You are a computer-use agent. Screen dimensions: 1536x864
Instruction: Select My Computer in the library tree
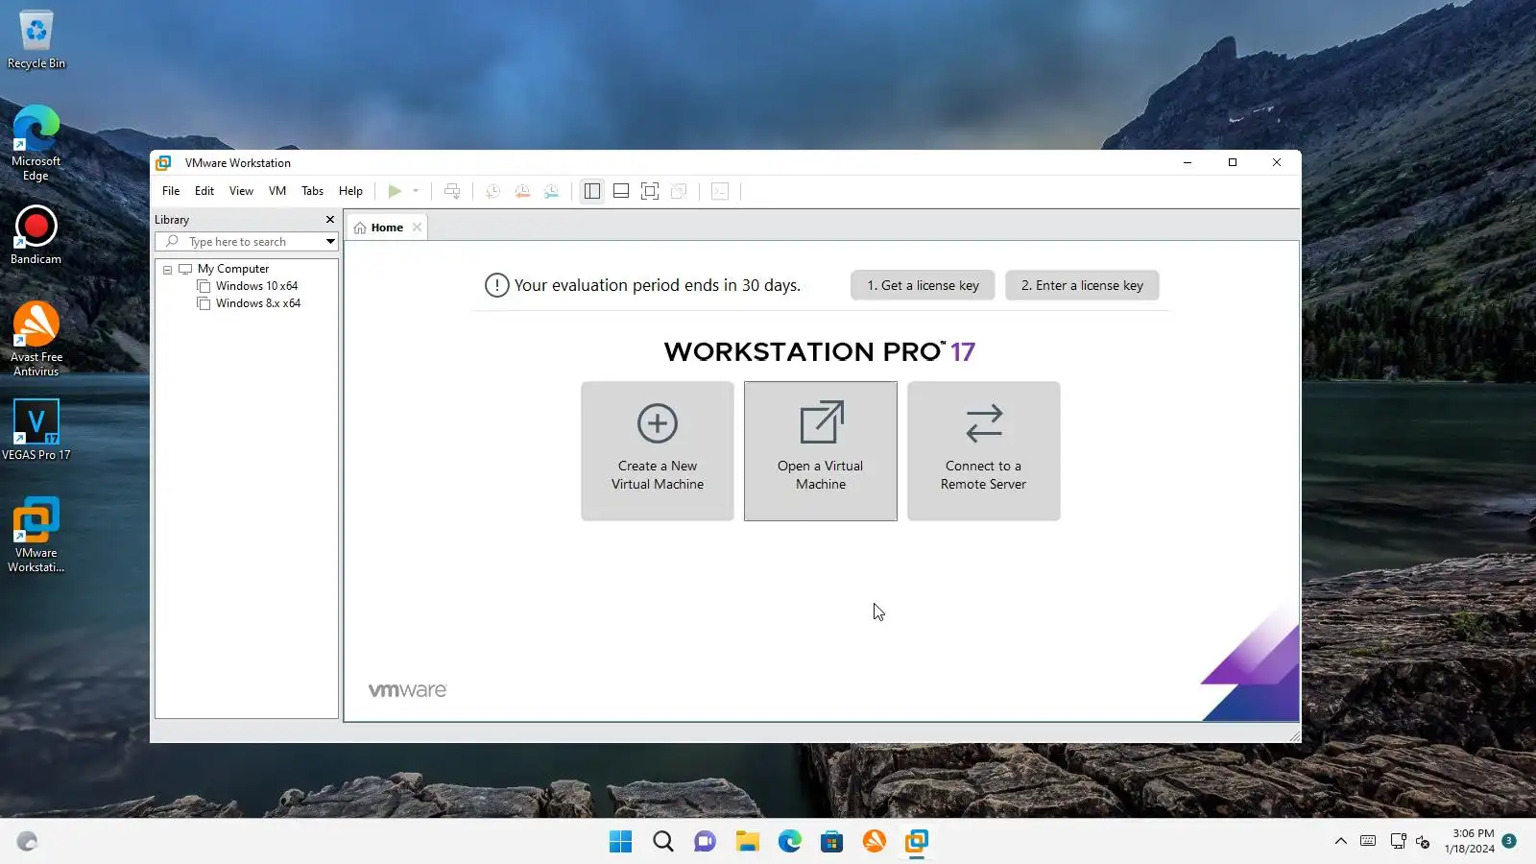[x=233, y=269]
